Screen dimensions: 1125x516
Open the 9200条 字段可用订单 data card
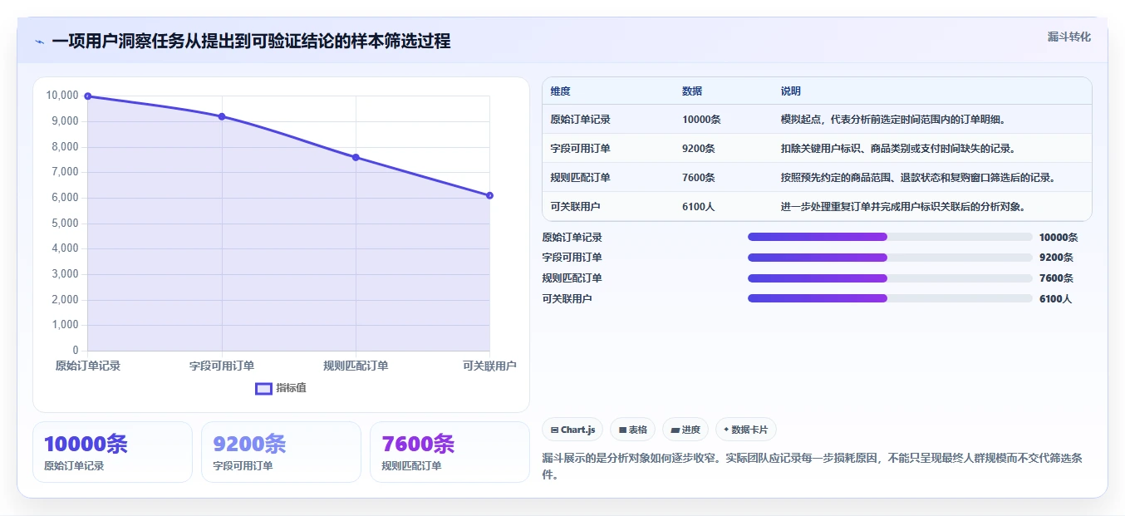281,452
